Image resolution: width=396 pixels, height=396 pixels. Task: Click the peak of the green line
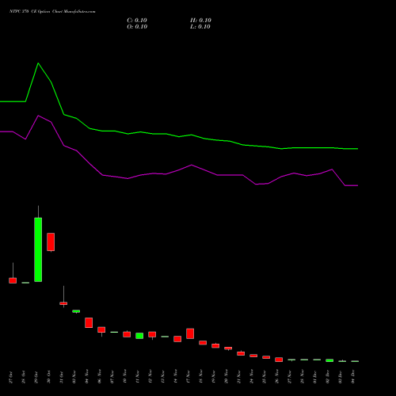point(38,63)
